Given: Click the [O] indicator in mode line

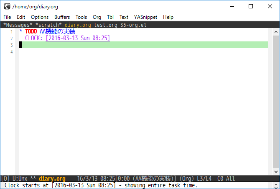Looking at the screenshot, I should point(5,179).
